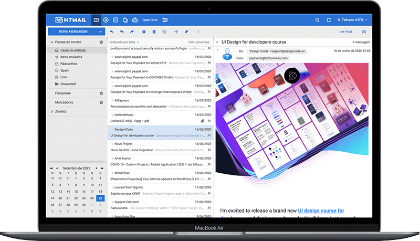The image size is (420, 241).
Task: Follow the UI design course for link
Action: (321, 211)
